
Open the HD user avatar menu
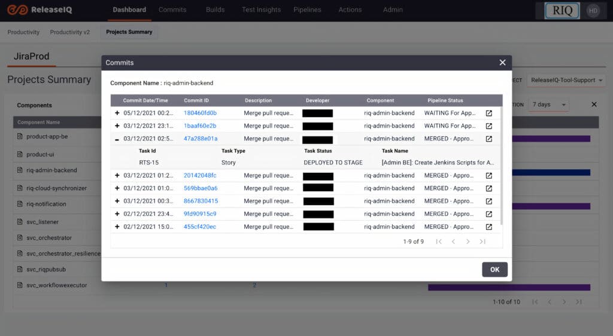point(593,11)
